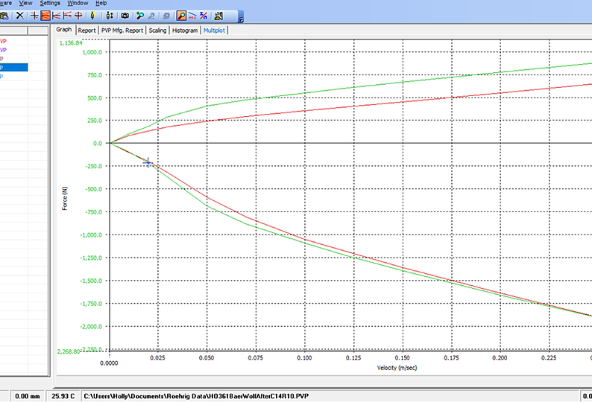
Task: Click the vertical-bar diverging red curves icon
Action: pyautogui.click(x=56, y=16)
